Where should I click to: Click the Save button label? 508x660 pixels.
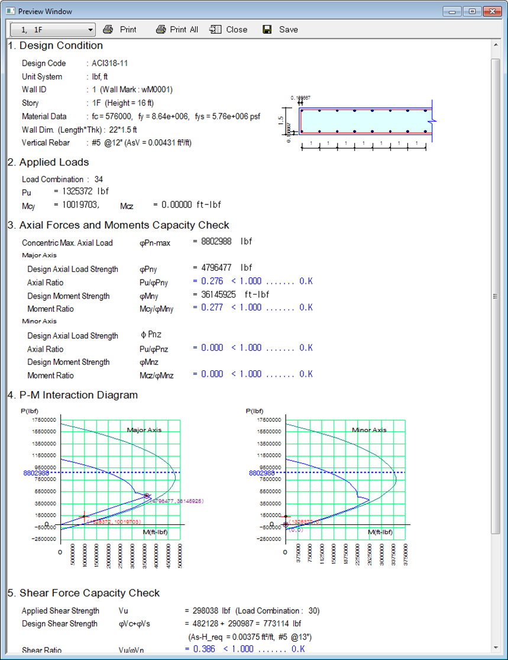[289, 30]
